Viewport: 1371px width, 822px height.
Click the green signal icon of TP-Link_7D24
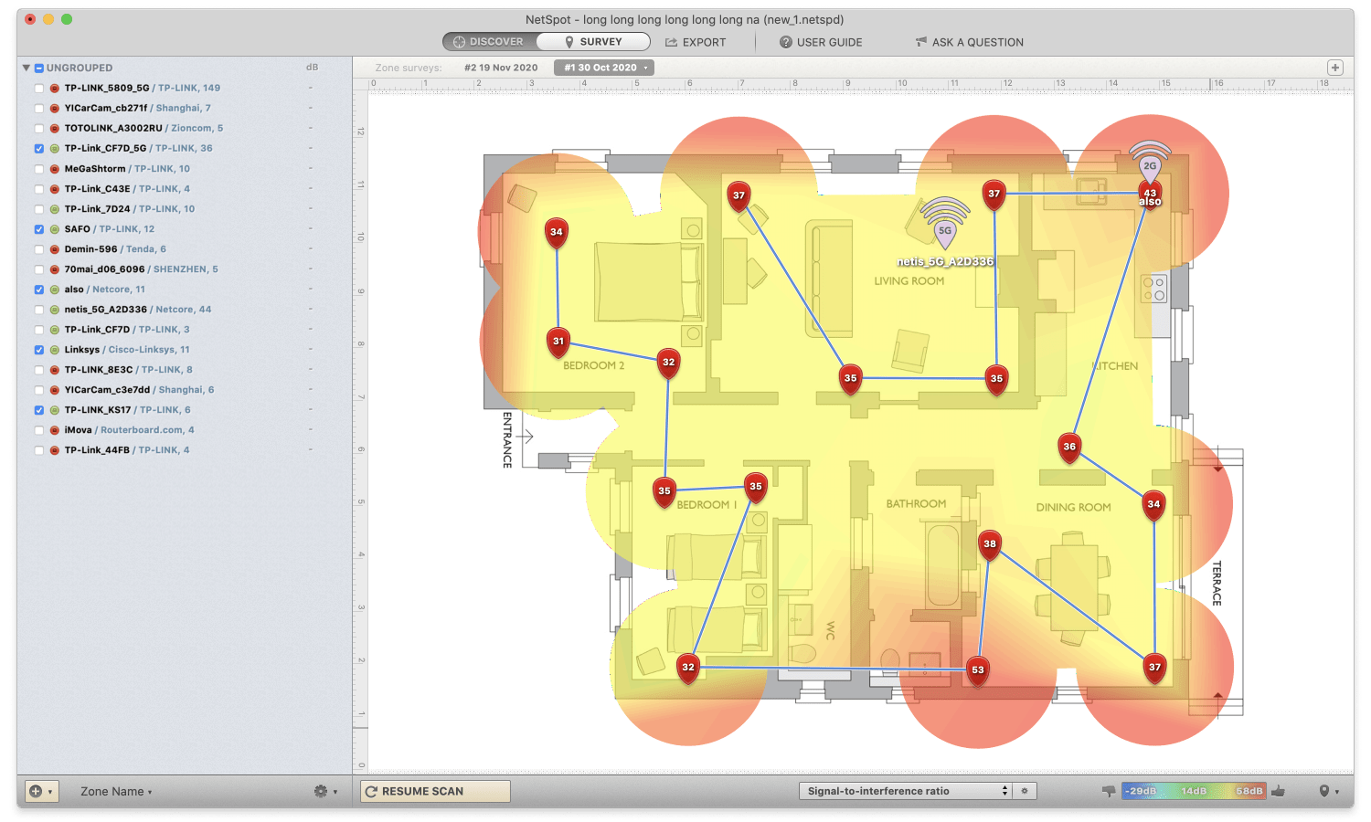click(x=55, y=209)
